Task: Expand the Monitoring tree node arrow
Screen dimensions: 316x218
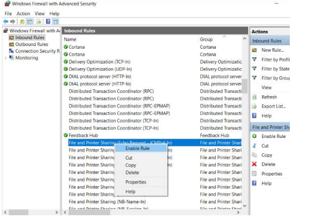Action: [6, 58]
